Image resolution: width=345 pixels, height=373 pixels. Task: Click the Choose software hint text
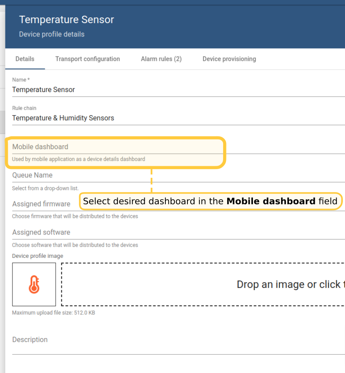click(75, 245)
